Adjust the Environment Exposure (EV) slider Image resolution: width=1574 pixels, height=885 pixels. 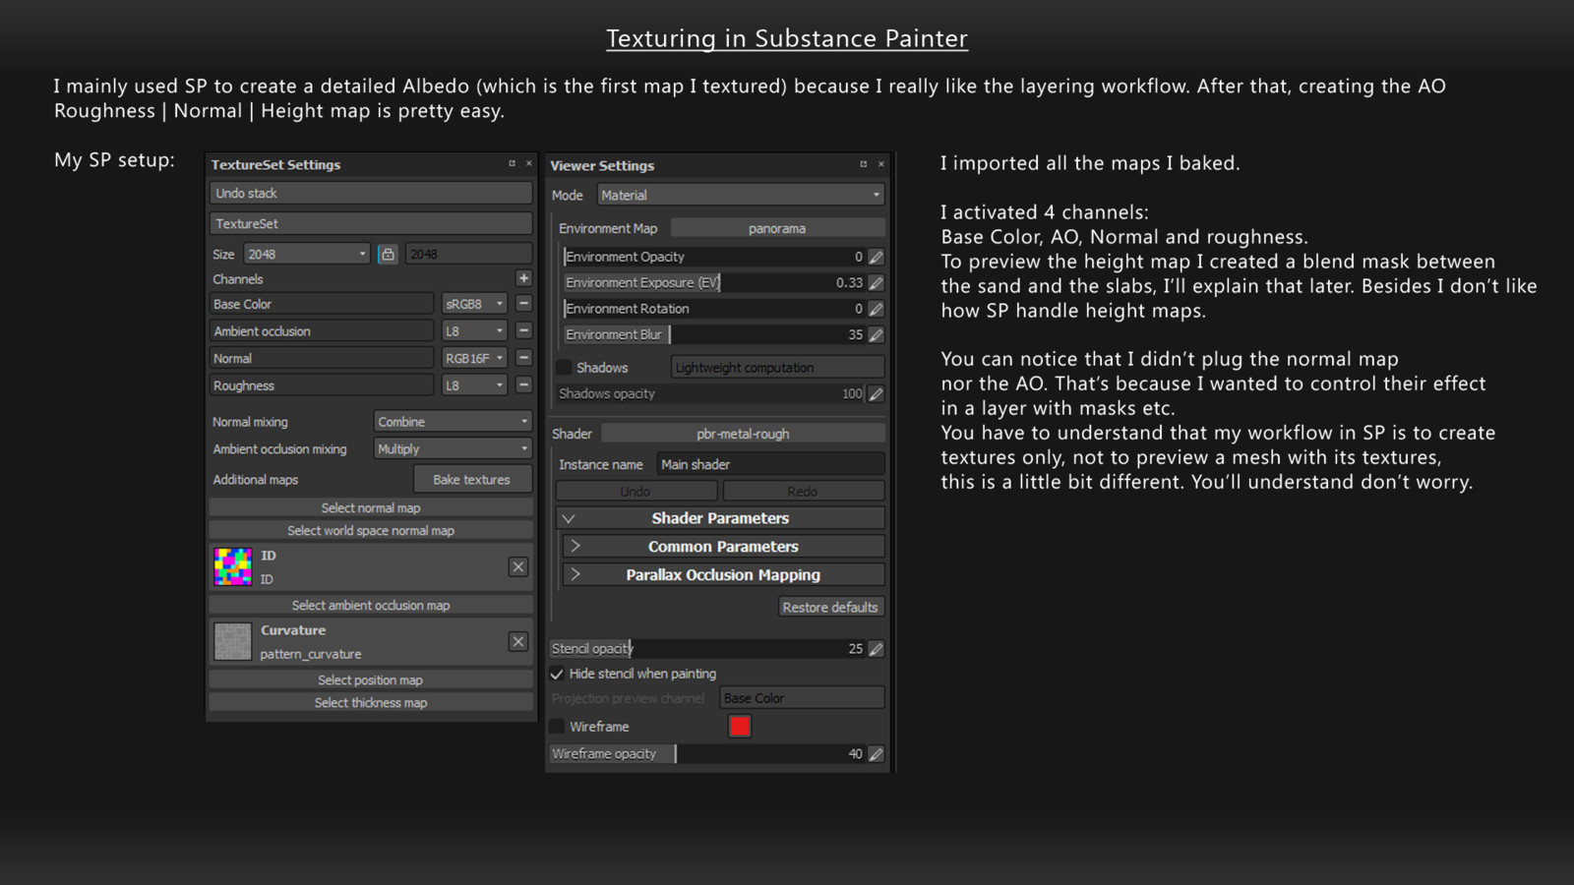(715, 282)
